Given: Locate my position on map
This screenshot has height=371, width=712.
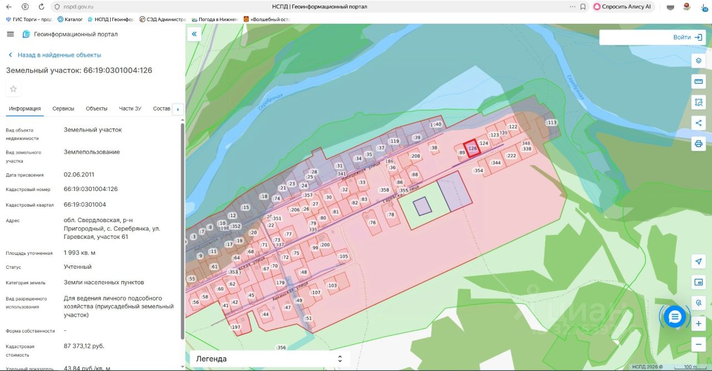Looking at the screenshot, I should [699, 262].
